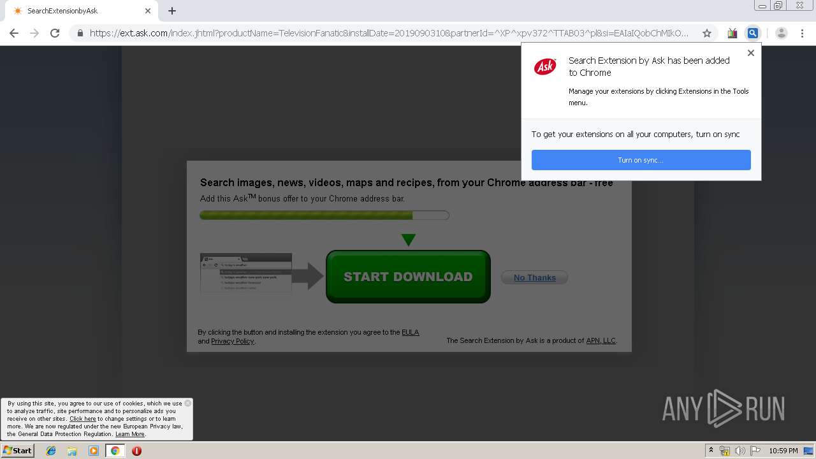Click the green down-arrow above download button
This screenshot has height=459, width=816.
(x=409, y=240)
